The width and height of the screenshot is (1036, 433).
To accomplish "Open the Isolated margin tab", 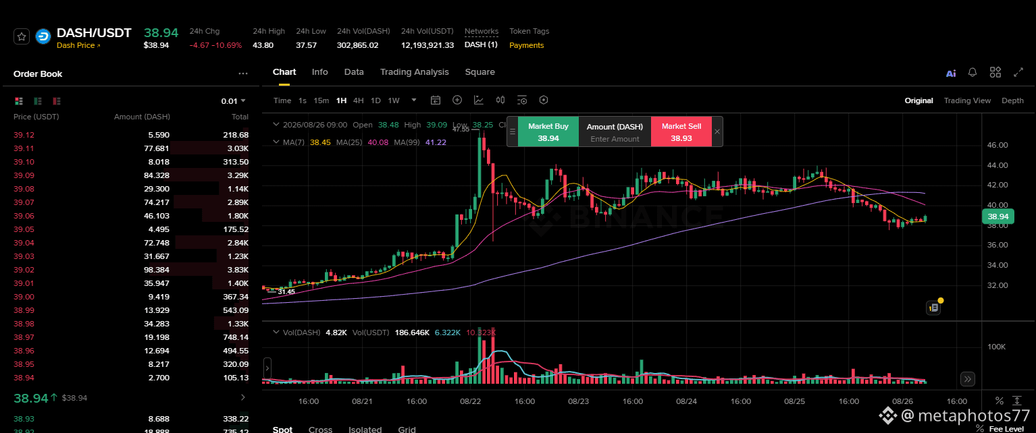I will (x=365, y=429).
